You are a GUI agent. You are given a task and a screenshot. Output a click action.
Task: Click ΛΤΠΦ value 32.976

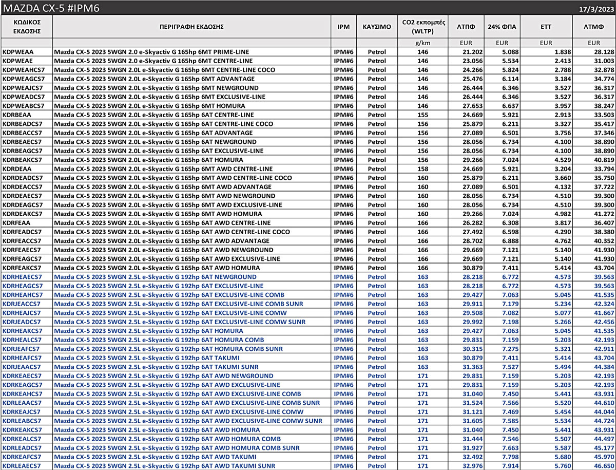click(x=473, y=466)
